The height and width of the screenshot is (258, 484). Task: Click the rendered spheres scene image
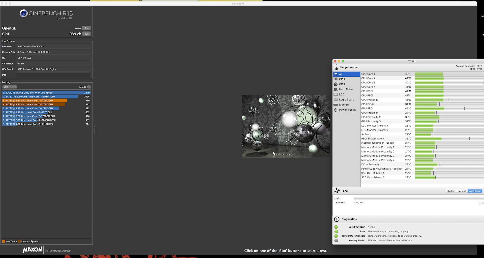[x=286, y=126]
